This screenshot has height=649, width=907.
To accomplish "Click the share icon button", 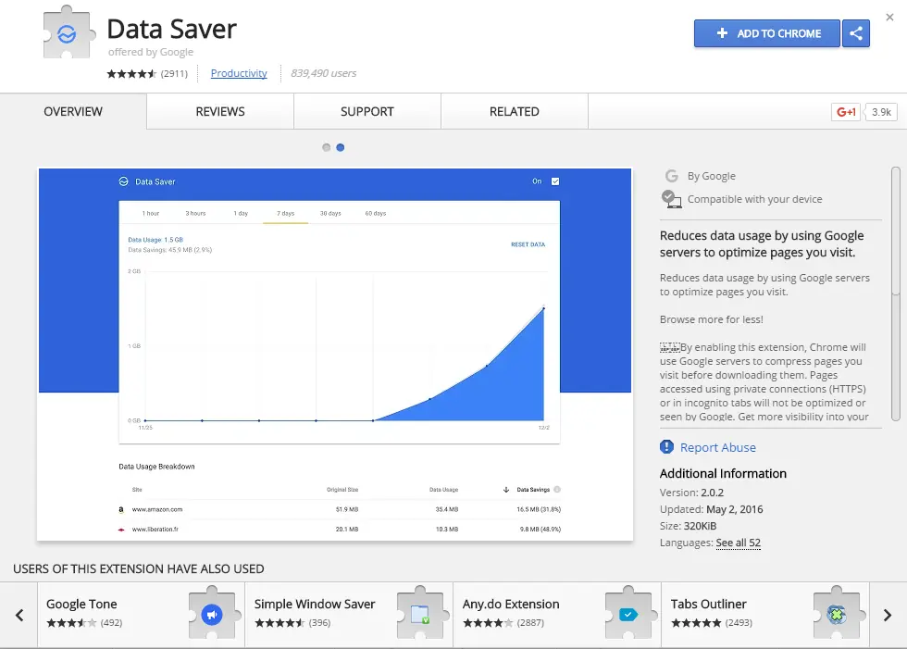I will (856, 33).
